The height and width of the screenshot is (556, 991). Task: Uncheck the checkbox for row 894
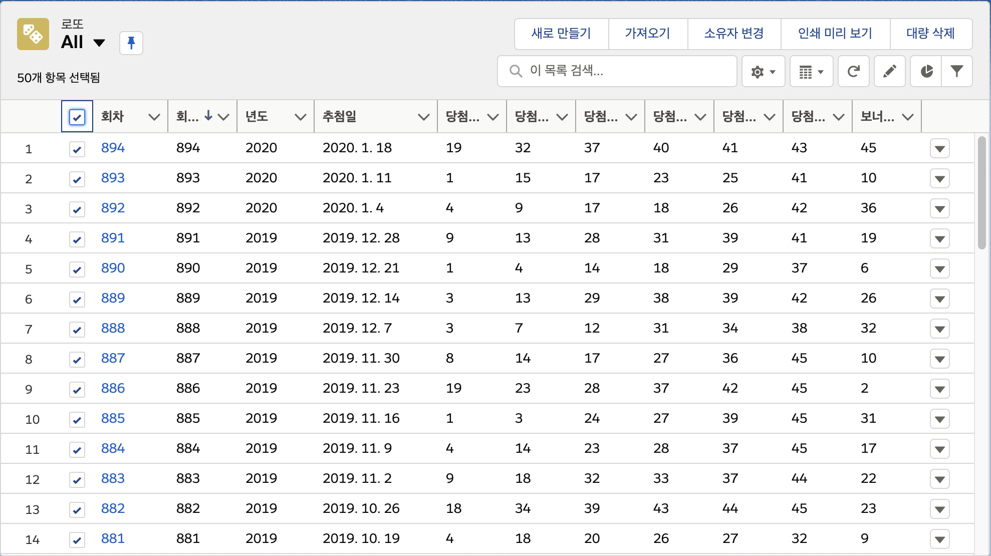pos(77,149)
